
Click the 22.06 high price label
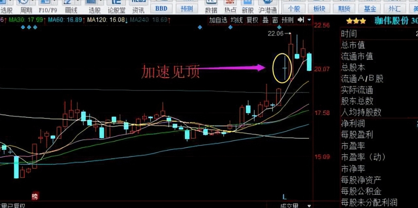[x=276, y=33]
